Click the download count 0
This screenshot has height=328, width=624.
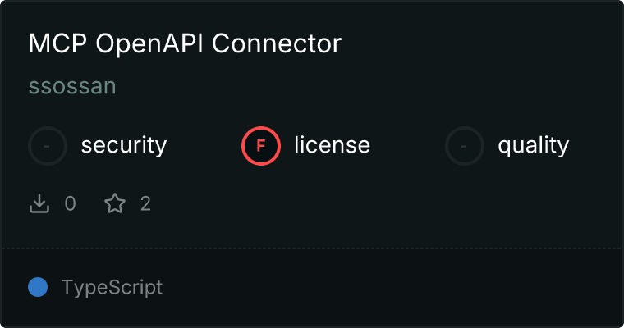70,203
